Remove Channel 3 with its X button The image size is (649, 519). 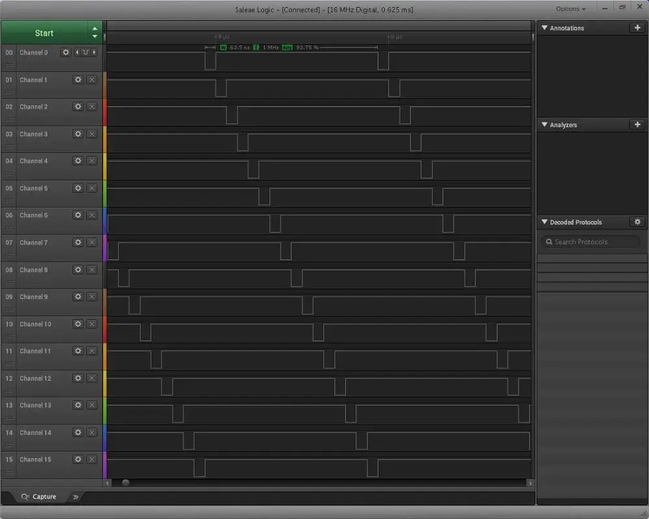pyautogui.click(x=92, y=134)
